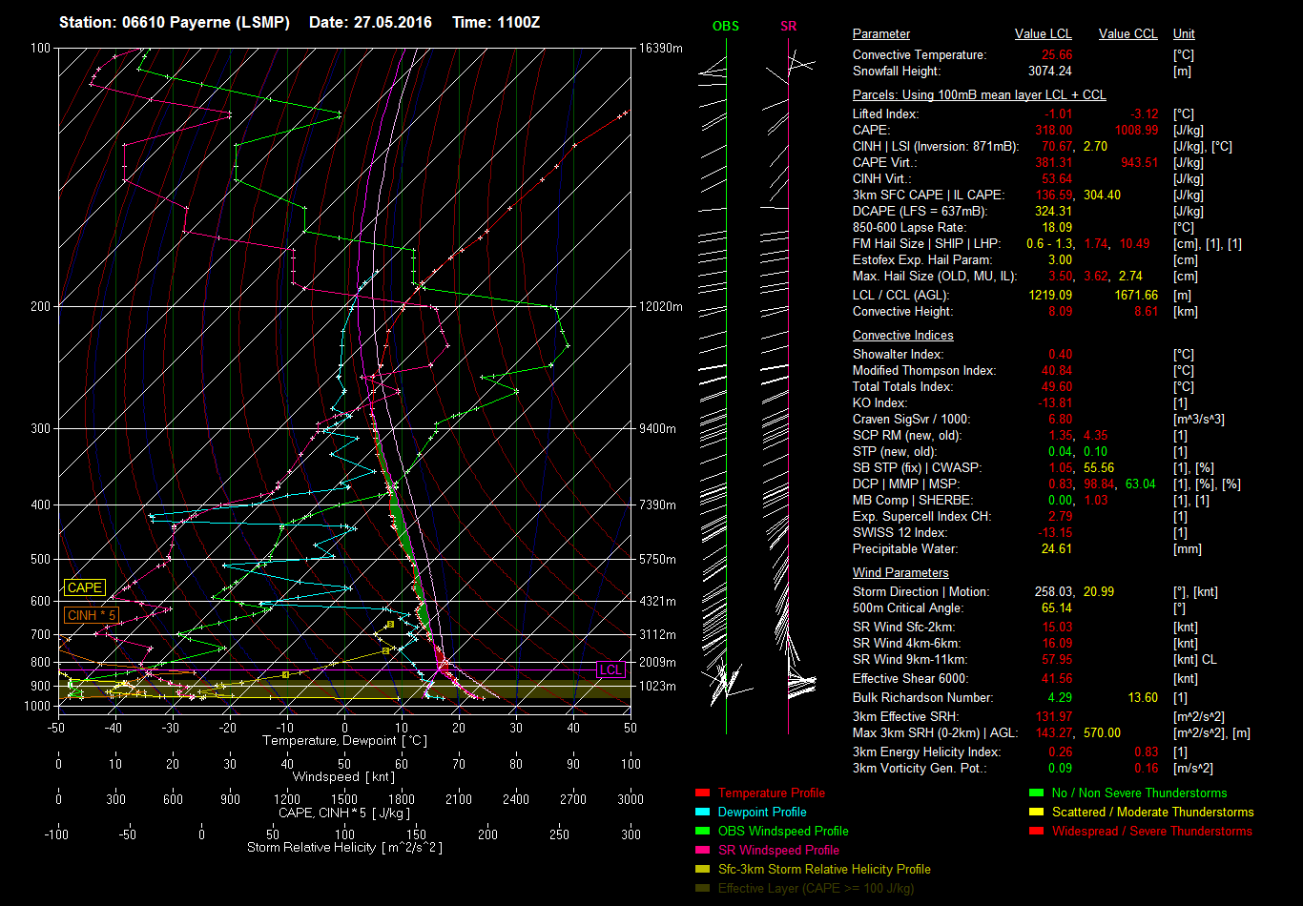Open the Parcels: Using 100mB mean layer heading
1303x906 pixels.
coord(979,95)
